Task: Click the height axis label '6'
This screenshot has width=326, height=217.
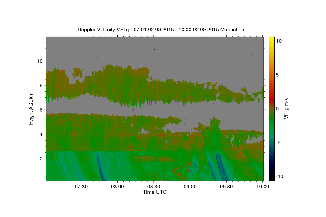Action: click(40, 110)
